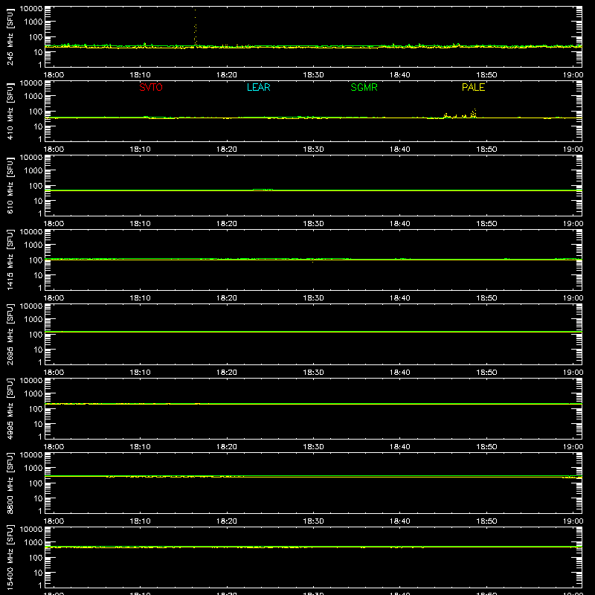
Task: Click the cyan LEAR station label
Action: tap(258, 87)
